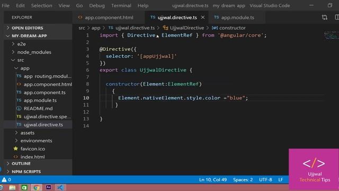This screenshot has height=191, width=339.
Task: Open index.html file
Action: tap(38, 157)
